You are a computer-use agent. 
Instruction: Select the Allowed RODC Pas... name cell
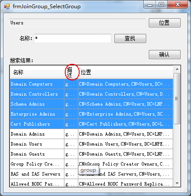click(x=37, y=183)
